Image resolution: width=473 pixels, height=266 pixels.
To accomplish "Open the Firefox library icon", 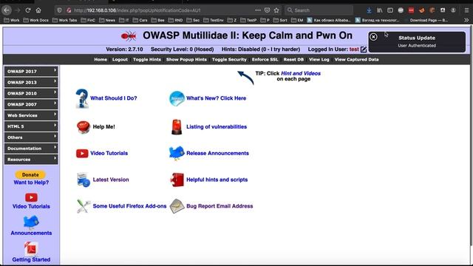I will [x=379, y=10].
